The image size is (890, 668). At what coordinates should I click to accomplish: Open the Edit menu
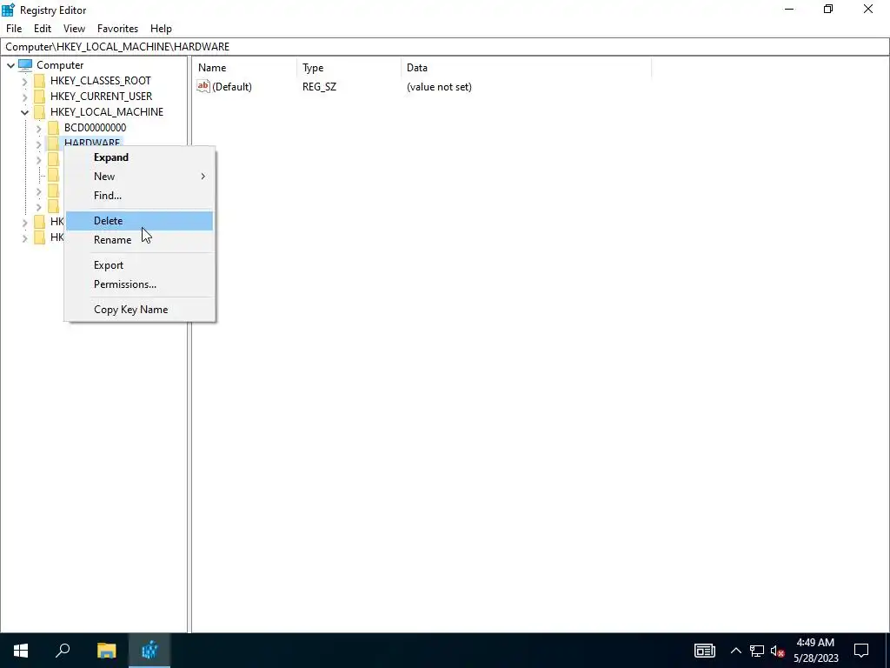43,29
